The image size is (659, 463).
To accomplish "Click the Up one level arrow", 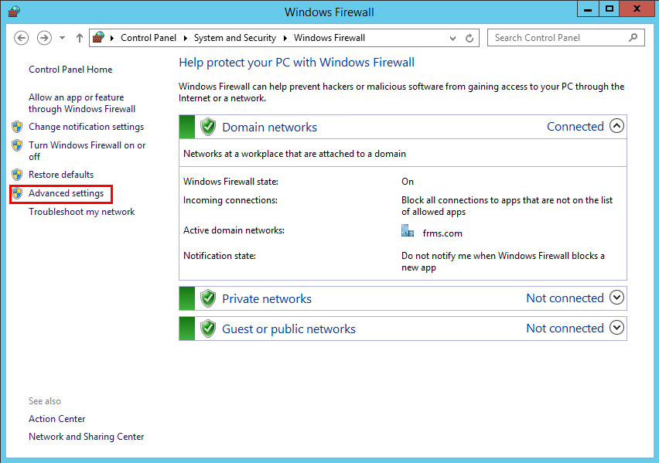I will (x=80, y=38).
